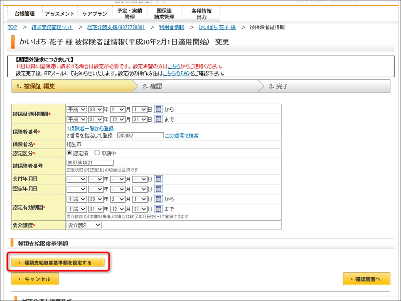Open day dropdown for 被保証適用期間 start
The height and width of the screenshot is (301, 401).
pyautogui.click(x=140, y=109)
